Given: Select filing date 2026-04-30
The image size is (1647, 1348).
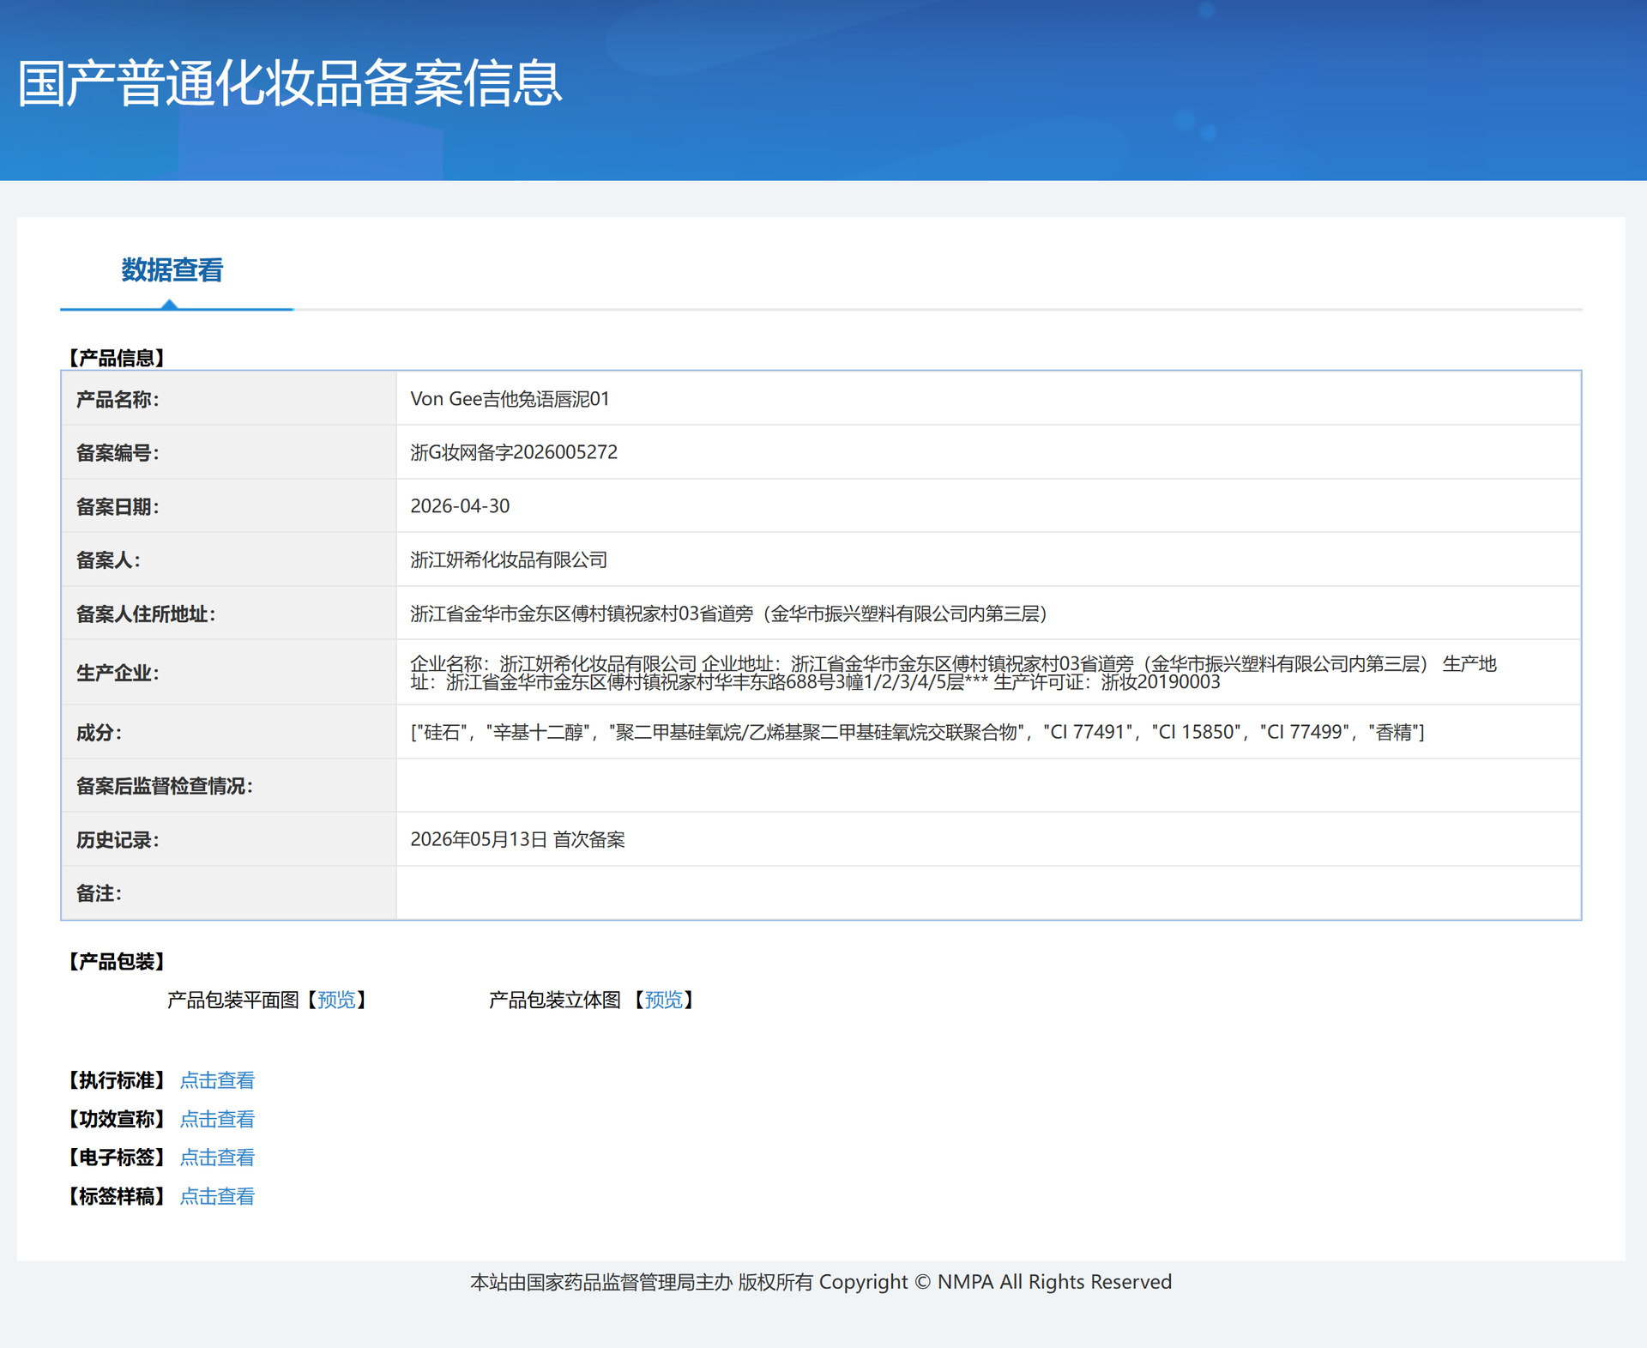Looking at the screenshot, I should 460,506.
